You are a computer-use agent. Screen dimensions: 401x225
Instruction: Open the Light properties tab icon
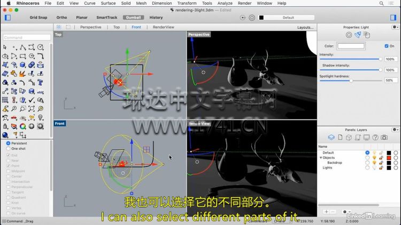358,35
